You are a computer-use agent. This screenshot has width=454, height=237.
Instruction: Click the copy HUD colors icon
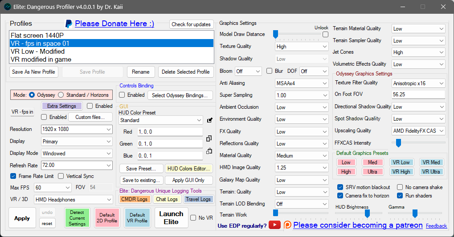[209, 138]
